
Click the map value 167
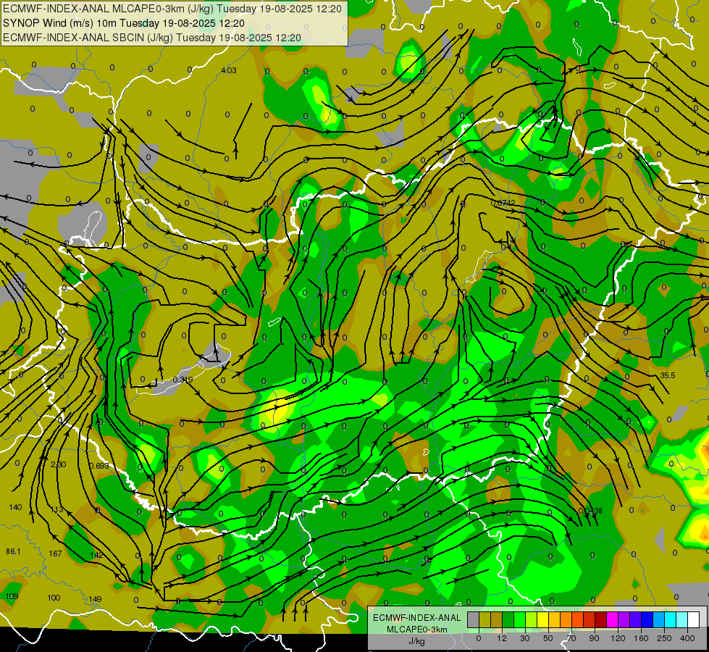click(x=55, y=553)
